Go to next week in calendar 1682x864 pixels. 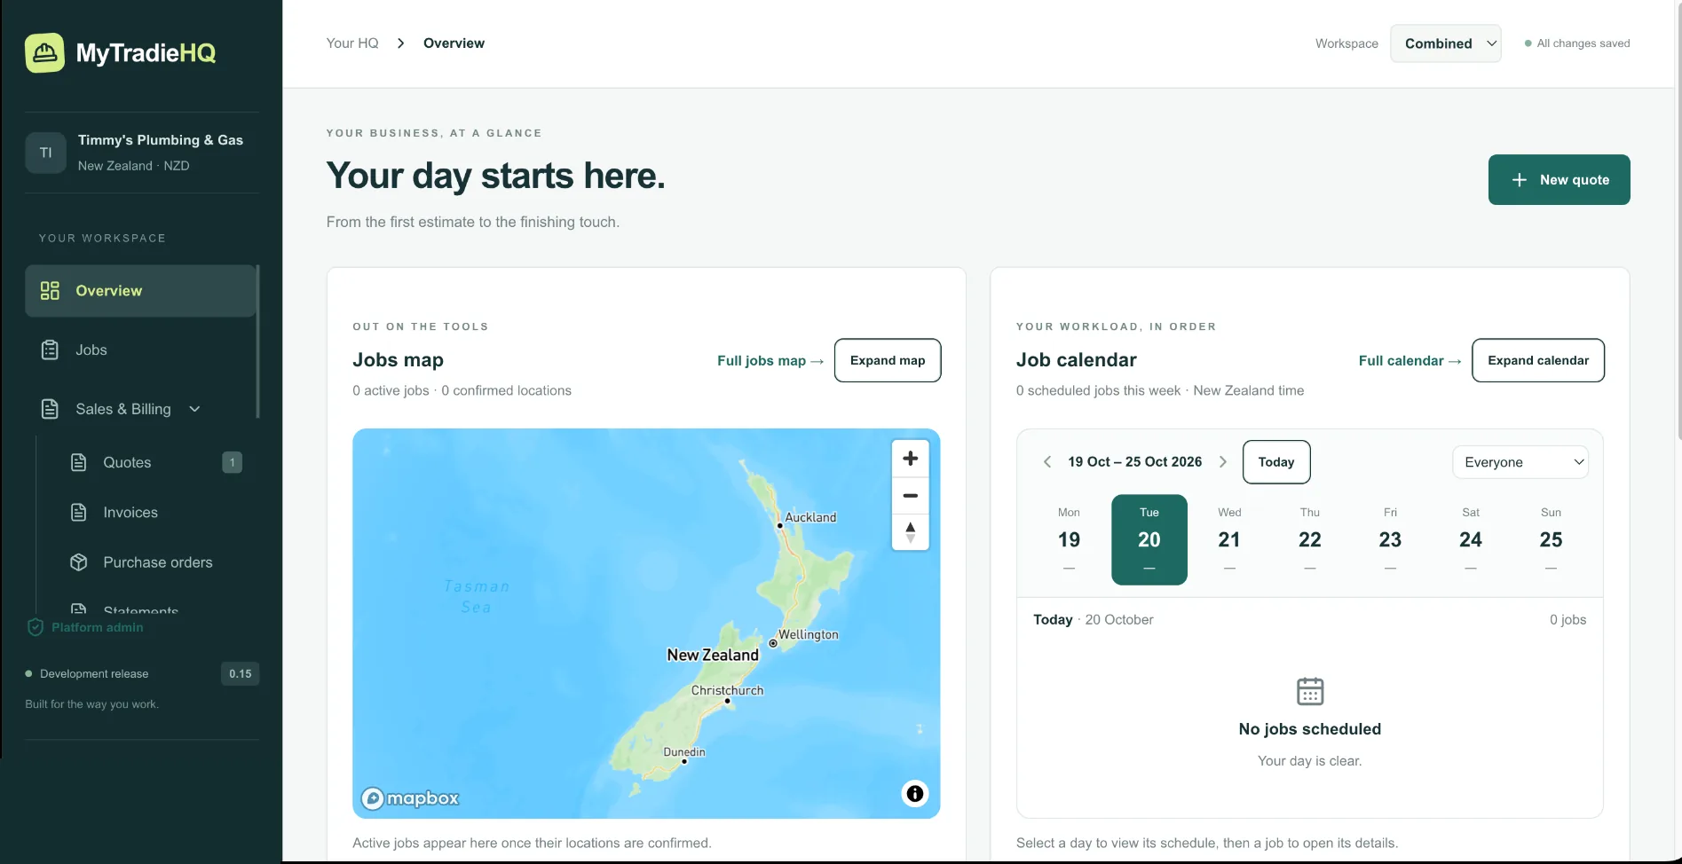1223,462
